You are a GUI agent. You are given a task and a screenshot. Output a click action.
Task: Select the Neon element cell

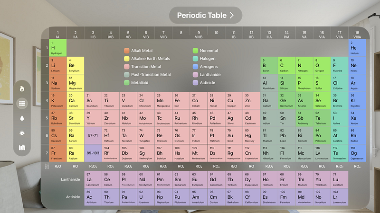[x=357, y=65]
